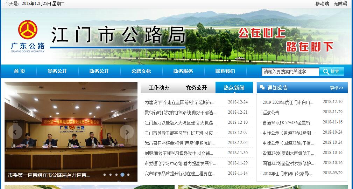Viewport: 353px width, 189px height.
Task: Click the magnifier search button
Action: 331,72
